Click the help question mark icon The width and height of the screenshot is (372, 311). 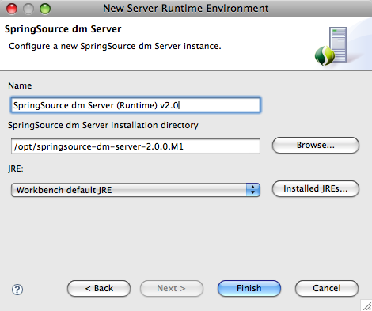17,290
